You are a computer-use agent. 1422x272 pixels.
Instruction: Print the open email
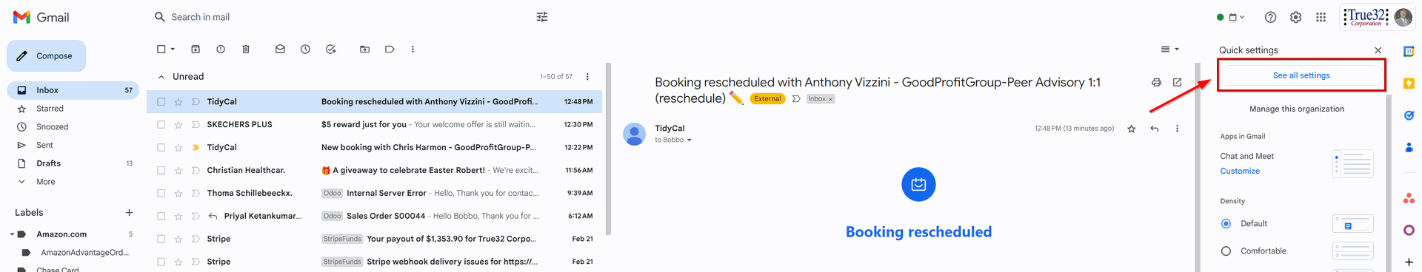1156,83
